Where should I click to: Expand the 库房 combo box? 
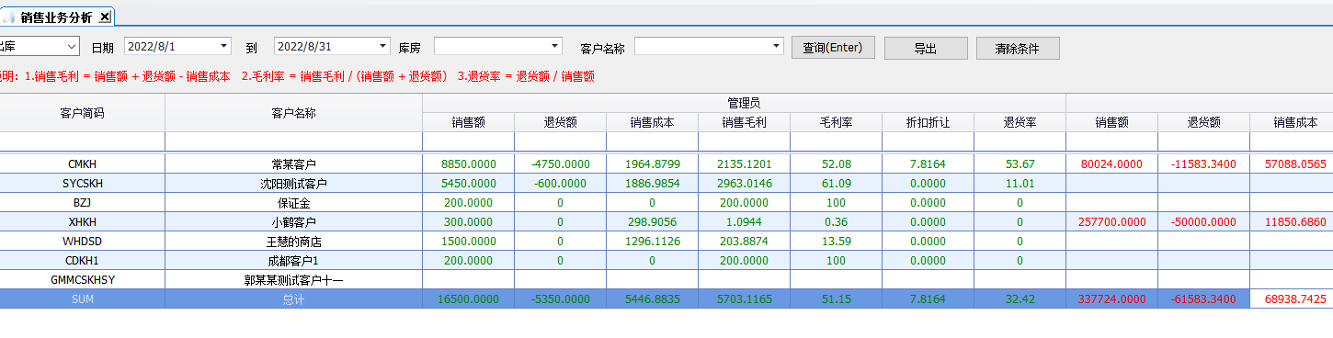pyautogui.click(x=554, y=46)
